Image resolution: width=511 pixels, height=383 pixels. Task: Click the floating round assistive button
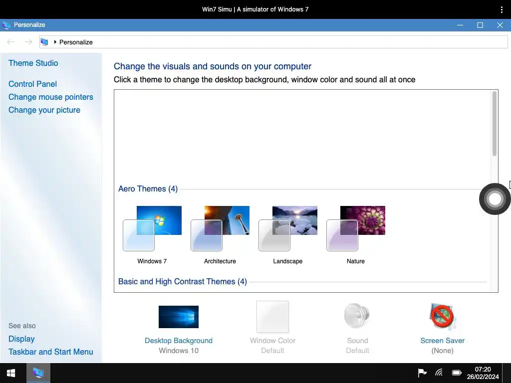(x=495, y=199)
